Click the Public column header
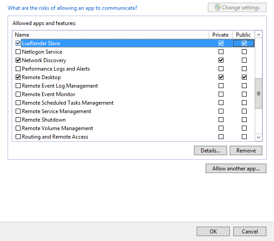274x241 pixels. click(x=244, y=35)
